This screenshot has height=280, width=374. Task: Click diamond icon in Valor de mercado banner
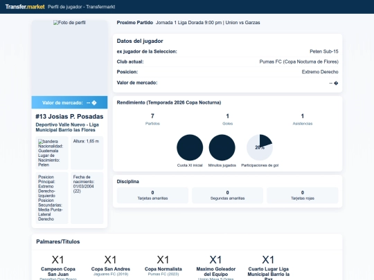[94, 103]
